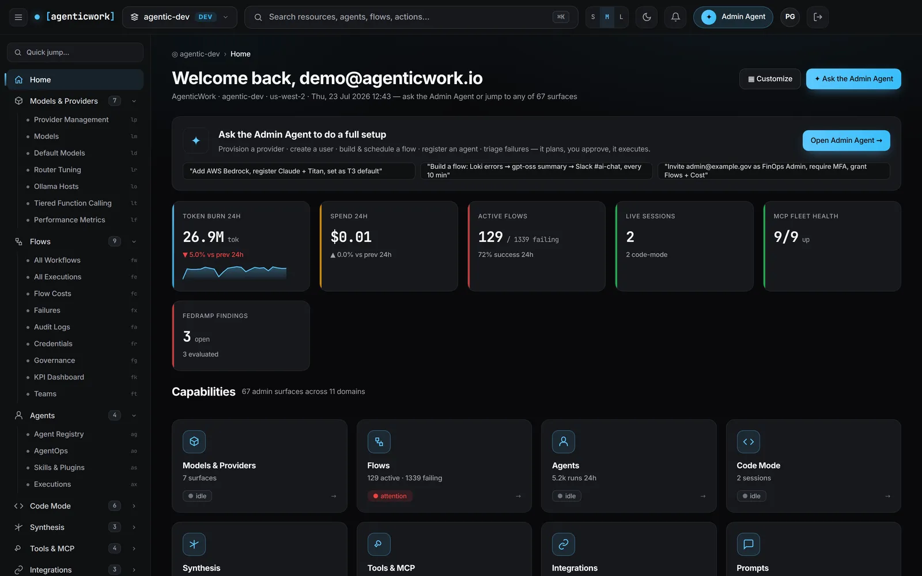
Task: Click arrow on Code Mode capability card
Action: [887, 497]
